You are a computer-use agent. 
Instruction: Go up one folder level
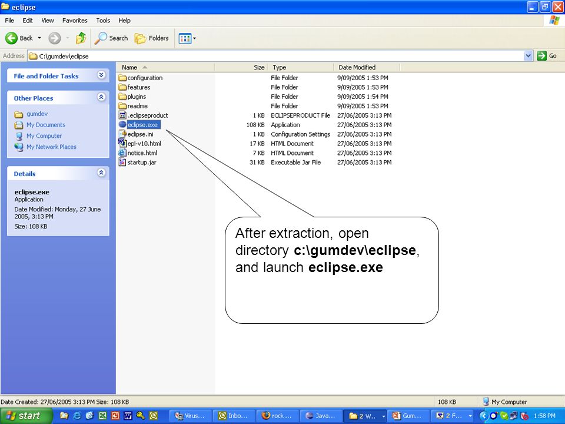pos(81,38)
